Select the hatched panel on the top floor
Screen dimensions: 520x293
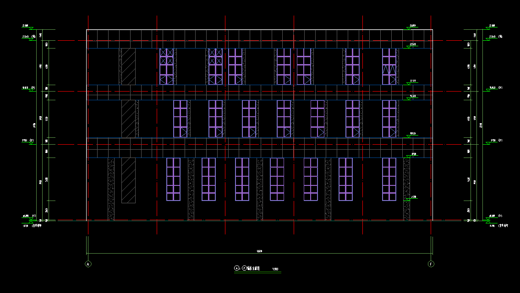(x=128, y=67)
